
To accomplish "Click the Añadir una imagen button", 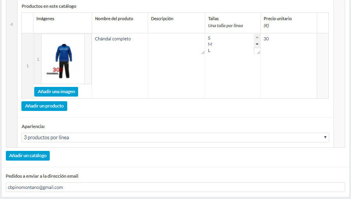I will 56,92.
